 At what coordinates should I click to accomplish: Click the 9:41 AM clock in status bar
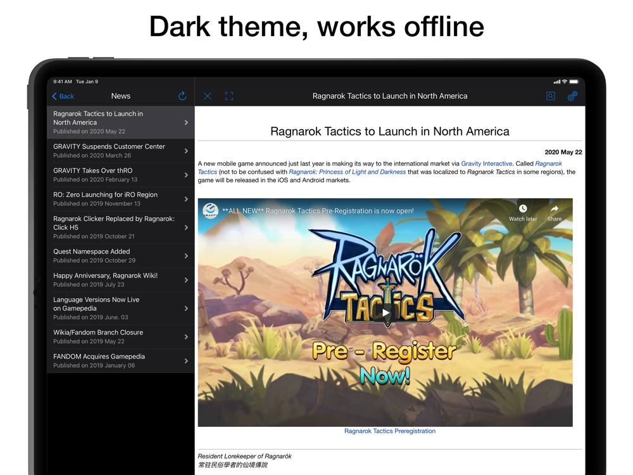(63, 82)
